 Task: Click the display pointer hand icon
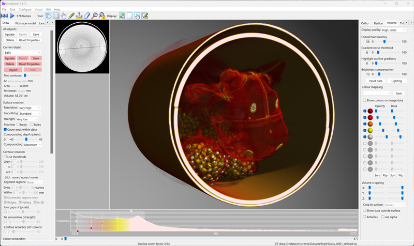137,16
